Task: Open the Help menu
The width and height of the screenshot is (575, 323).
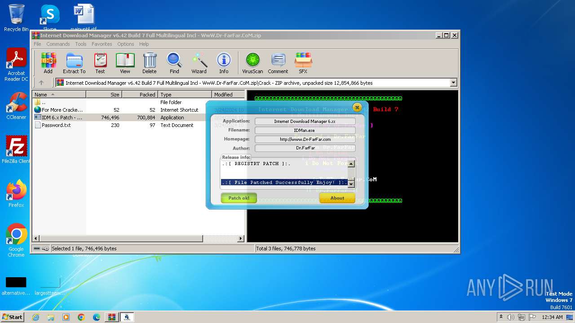Action: [x=144, y=44]
